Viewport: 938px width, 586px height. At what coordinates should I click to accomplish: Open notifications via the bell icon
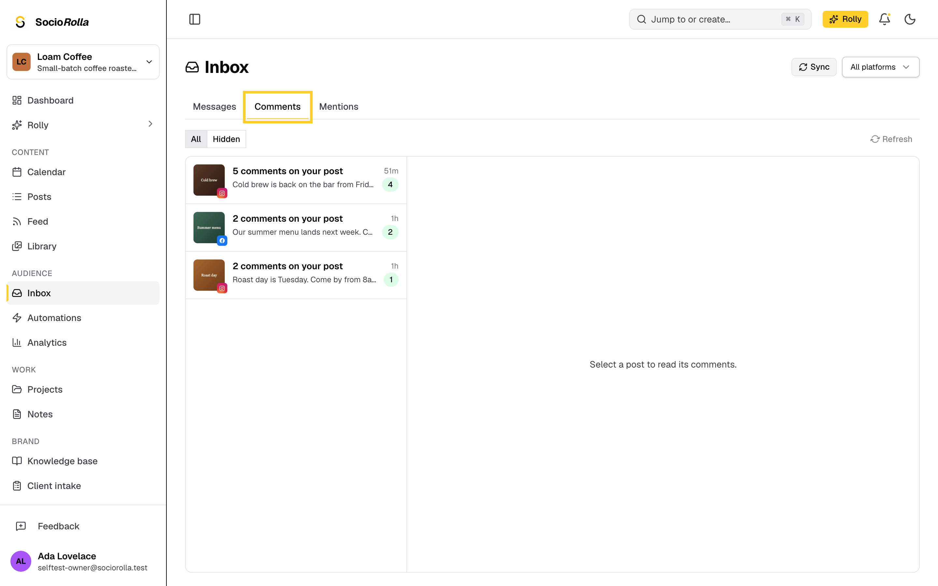pyautogui.click(x=884, y=19)
